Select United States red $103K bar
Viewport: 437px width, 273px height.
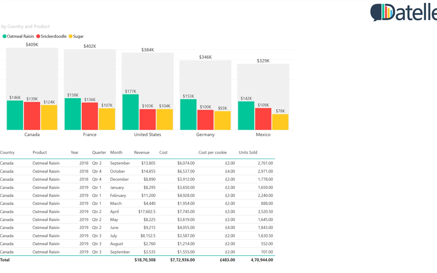(x=147, y=119)
